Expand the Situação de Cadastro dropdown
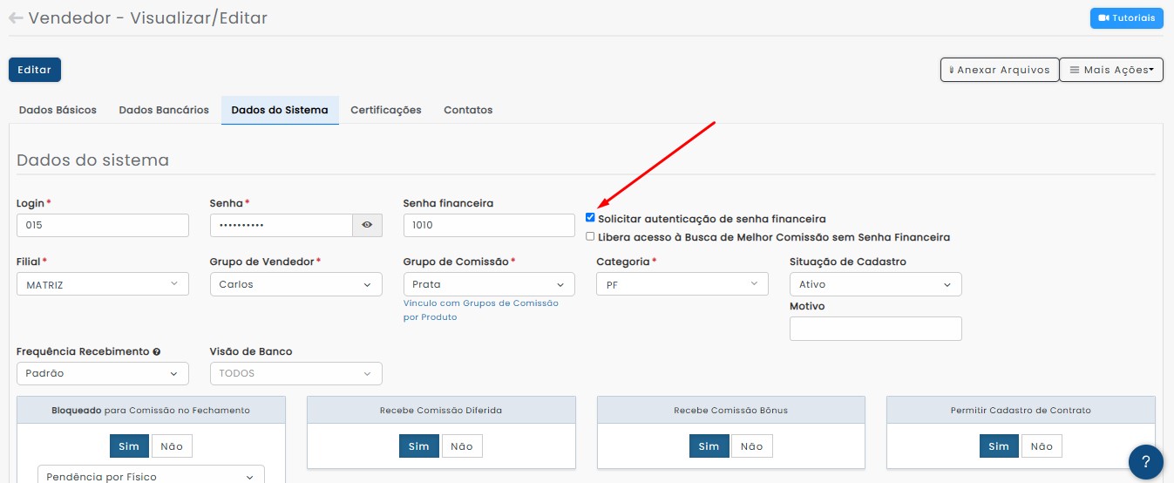 click(875, 284)
